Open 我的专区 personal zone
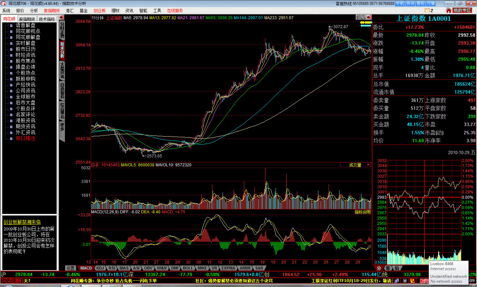The width and height of the screenshot is (477, 287). coord(462,10)
